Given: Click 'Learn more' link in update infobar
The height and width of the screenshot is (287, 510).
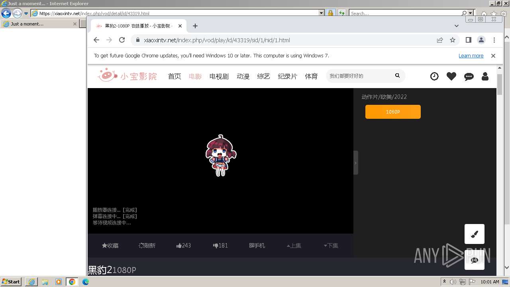Looking at the screenshot, I should coord(471,56).
